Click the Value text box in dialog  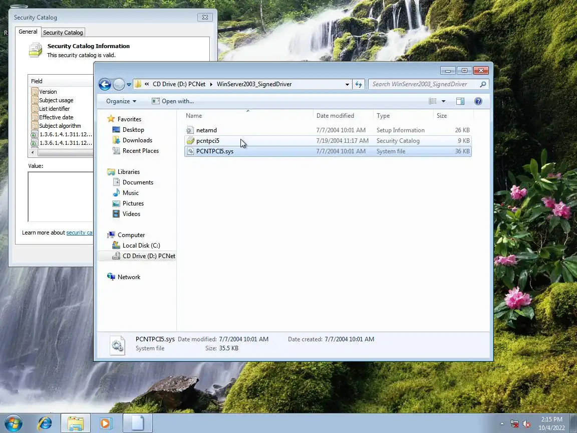pos(61,197)
